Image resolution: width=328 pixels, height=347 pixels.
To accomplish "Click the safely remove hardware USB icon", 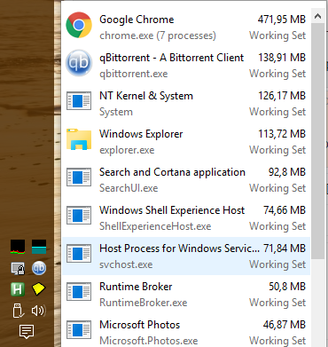I will 18,311.
